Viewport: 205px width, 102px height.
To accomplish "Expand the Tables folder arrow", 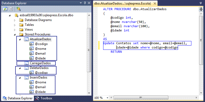I will click(x=15, y=25).
